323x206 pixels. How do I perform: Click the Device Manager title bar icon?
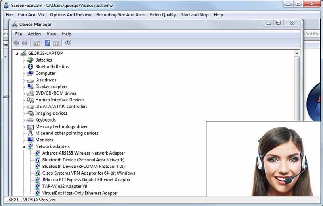point(15,25)
